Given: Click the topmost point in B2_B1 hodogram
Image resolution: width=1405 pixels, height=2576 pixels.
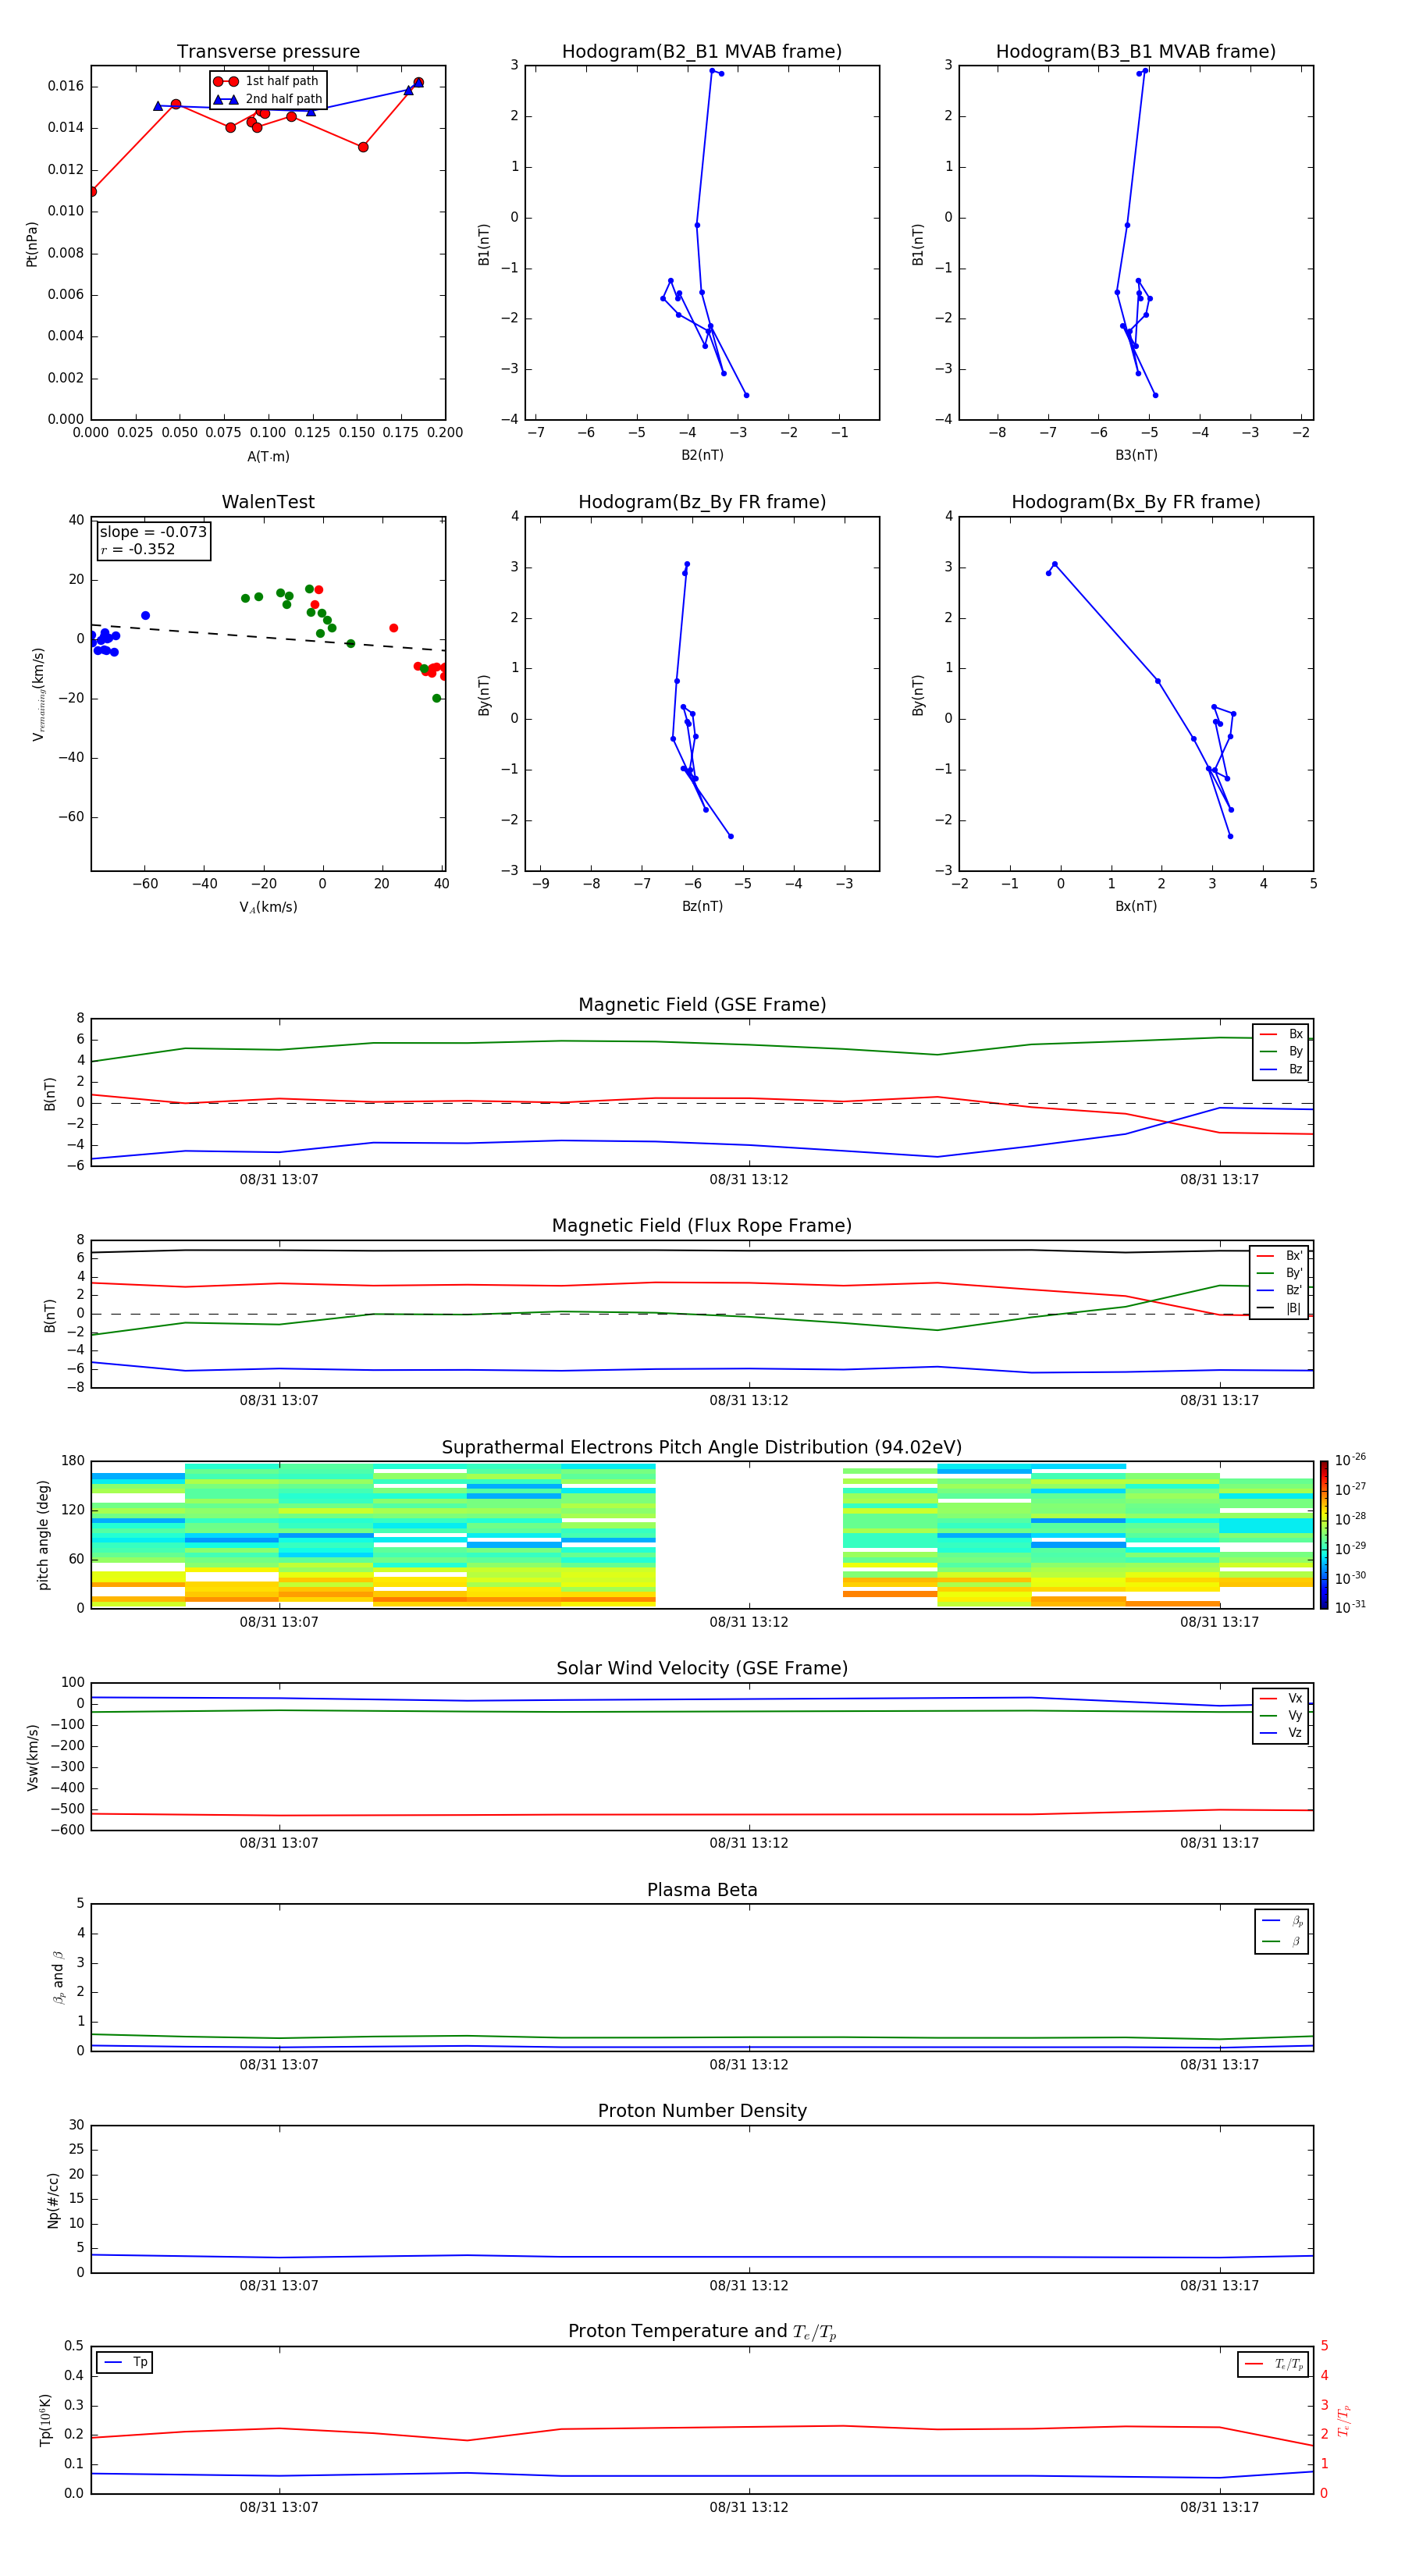Looking at the screenshot, I should coord(712,71).
